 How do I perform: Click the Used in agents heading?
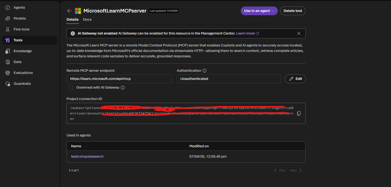(79, 135)
